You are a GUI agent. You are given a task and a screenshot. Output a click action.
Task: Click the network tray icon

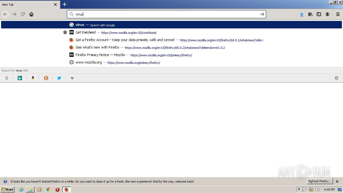(x=311, y=190)
